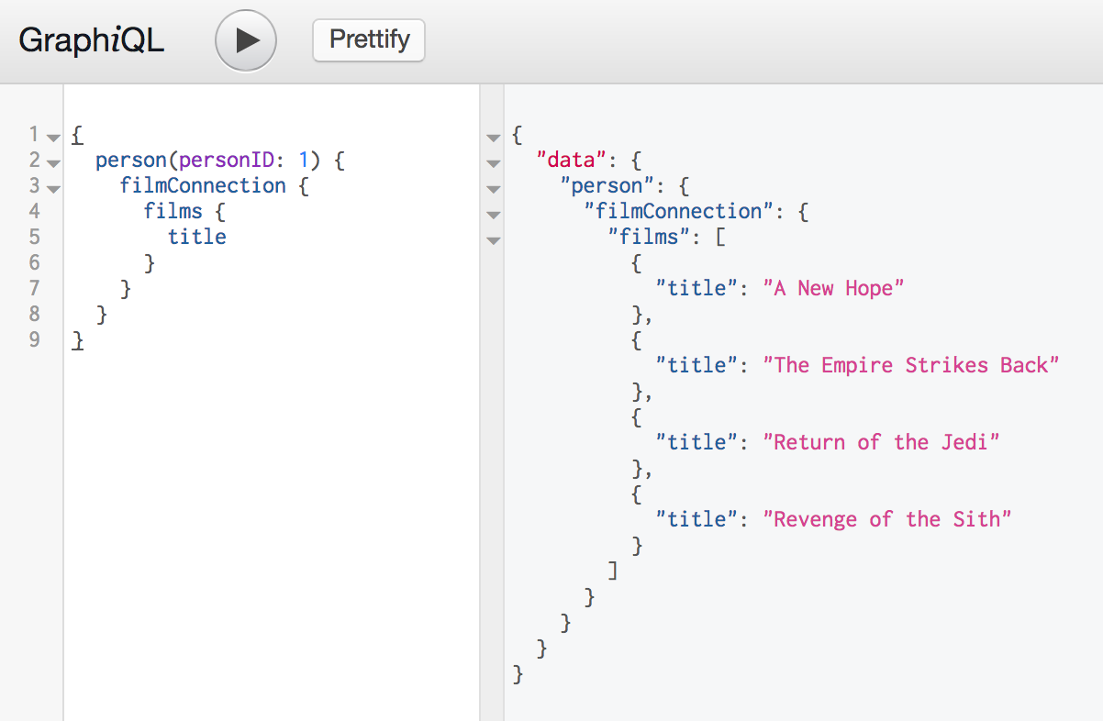
Task: Click "The Empire Strikes Back" result value
Action: click(911, 365)
